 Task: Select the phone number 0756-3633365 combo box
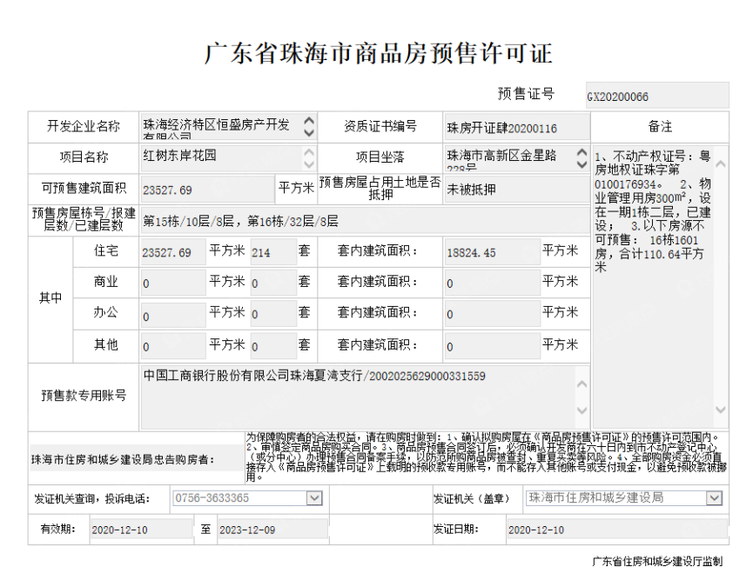click(x=247, y=497)
